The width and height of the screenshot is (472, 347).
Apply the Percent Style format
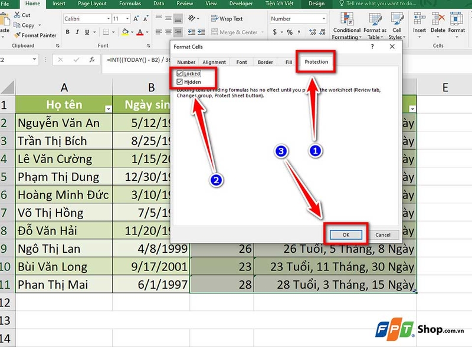(290, 32)
